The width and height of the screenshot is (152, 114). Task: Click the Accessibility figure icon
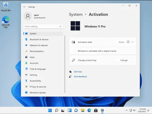[26, 80]
